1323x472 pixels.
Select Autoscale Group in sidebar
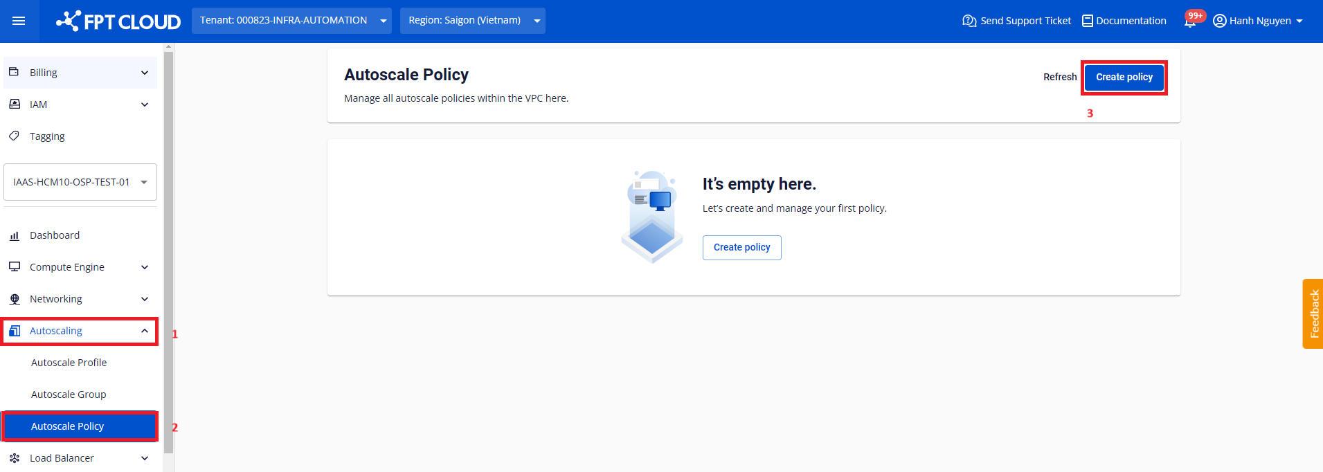(69, 394)
